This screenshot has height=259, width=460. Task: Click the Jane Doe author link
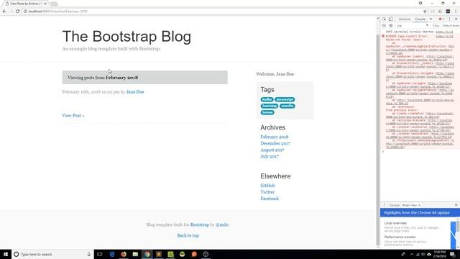pos(135,92)
